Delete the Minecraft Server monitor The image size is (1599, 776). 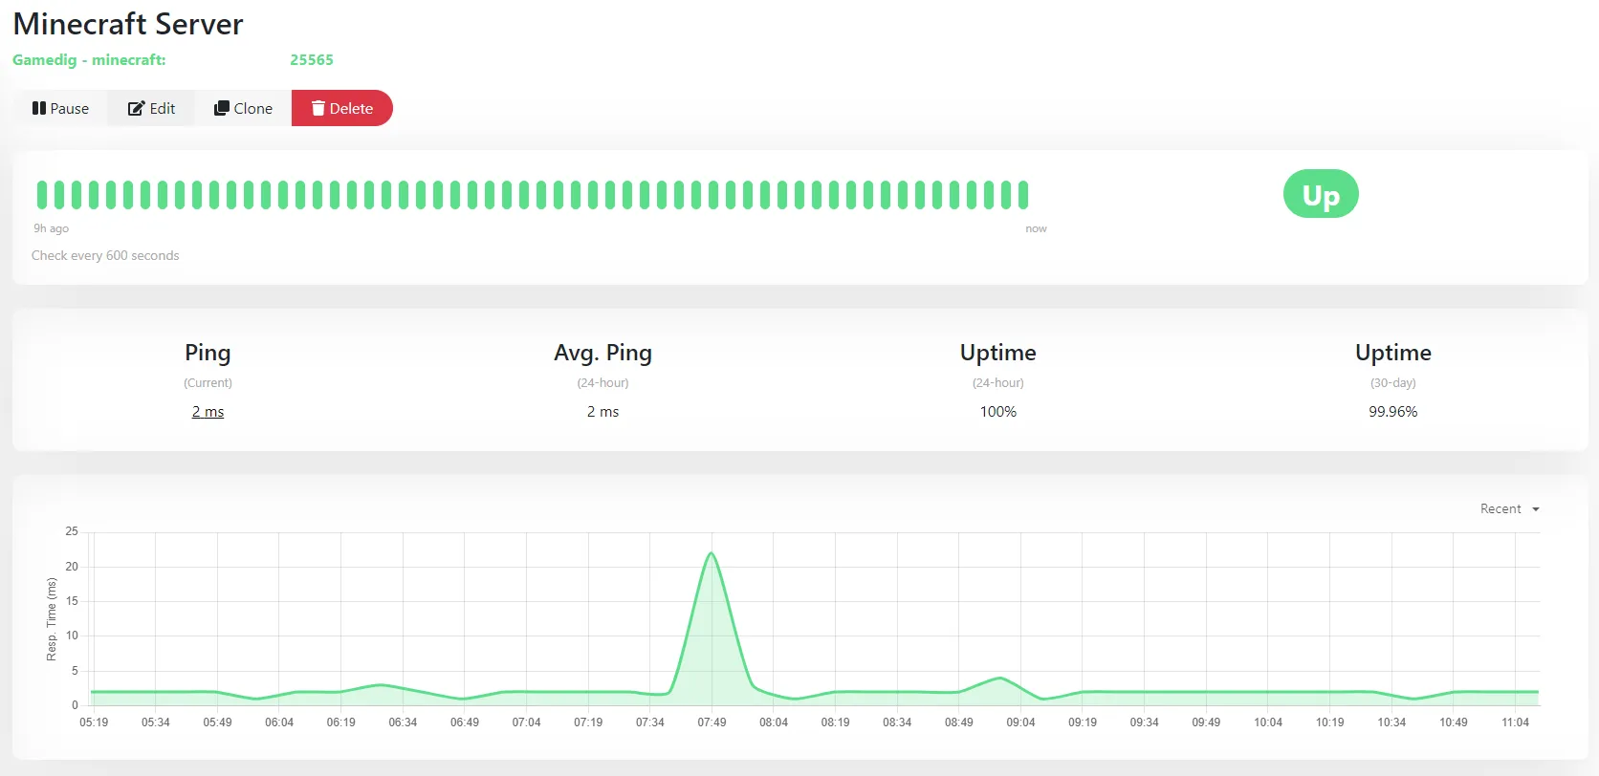click(341, 108)
